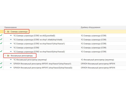
Task: Click dash icon of shop1kassir1 scanner row
Action: pyautogui.click(x=11, y=43)
